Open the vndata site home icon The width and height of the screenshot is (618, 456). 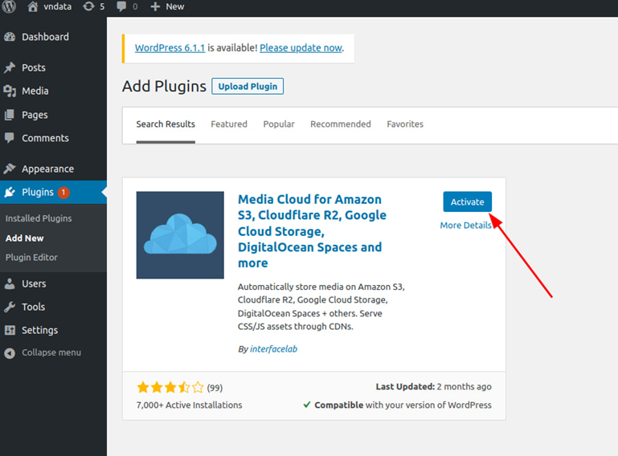[33, 6]
